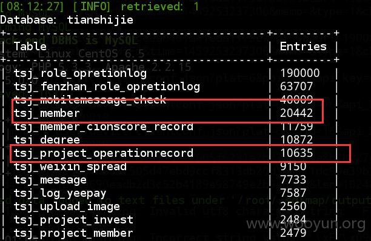Click the 190000 entries value
371x241 pixels.
pos(300,73)
